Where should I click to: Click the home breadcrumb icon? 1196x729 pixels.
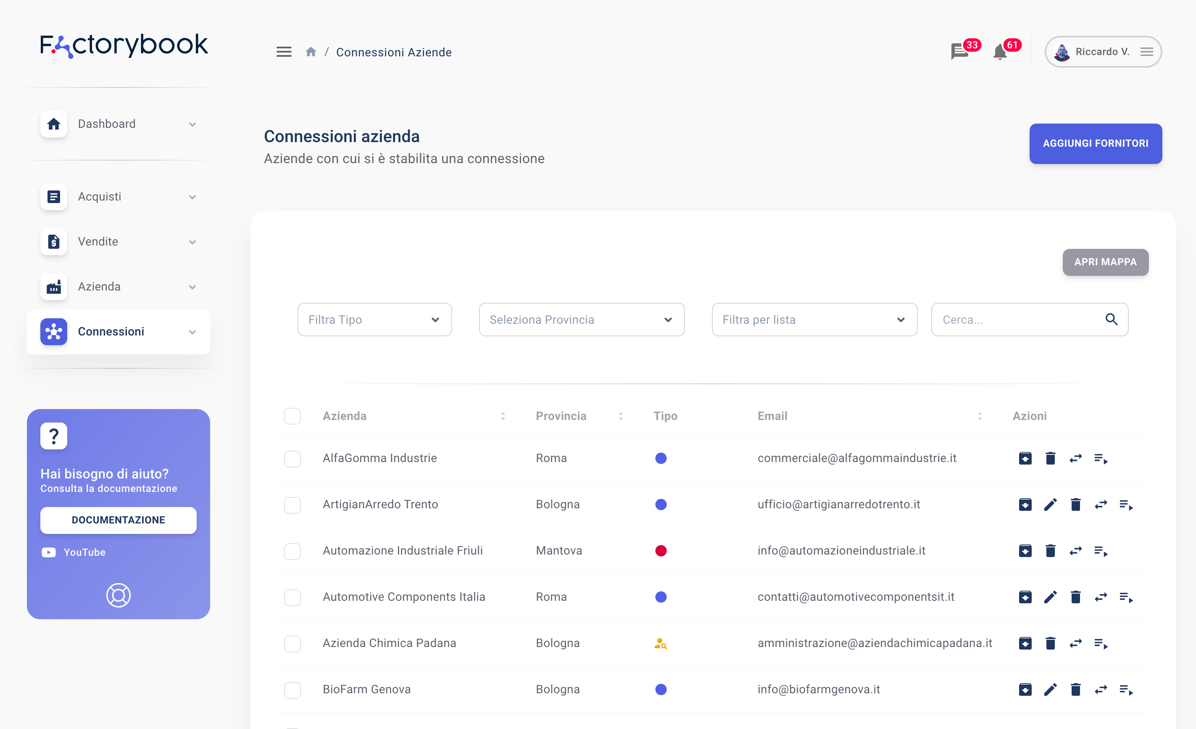pyautogui.click(x=311, y=52)
